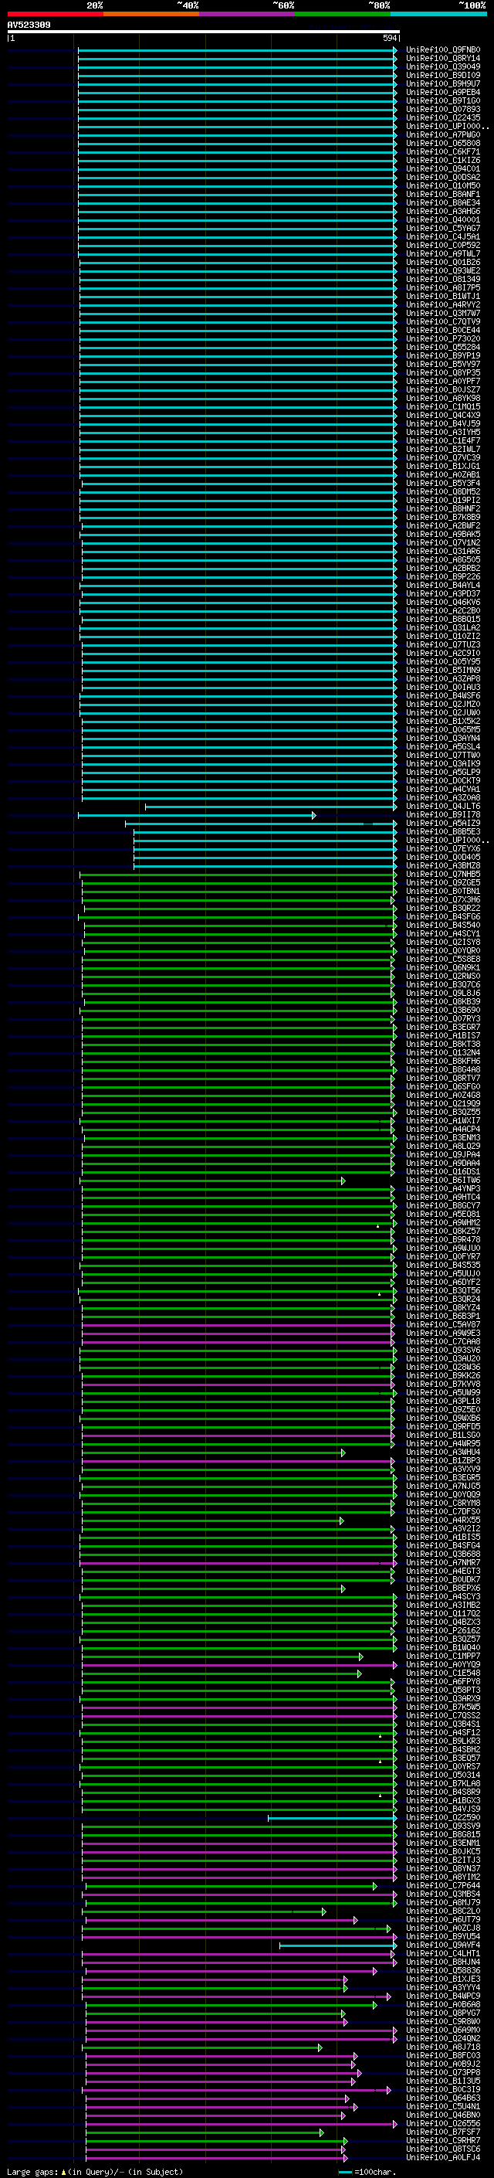The height and width of the screenshot is (2178, 494).
Task: Select label UniRef100_Q8TSC6
Action: [x=443, y=2149]
